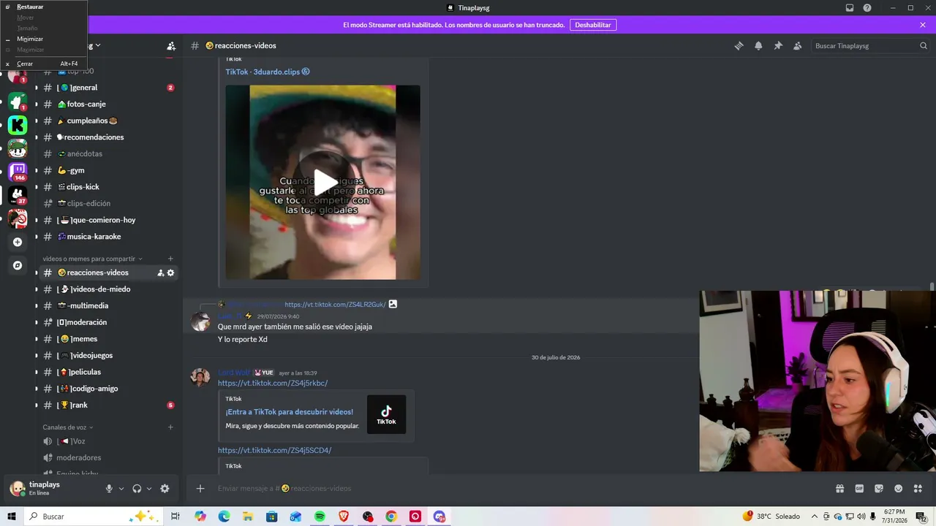Image resolution: width=936 pixels, height=526 pixels.
Task: Add a server plus icon
Action: pos(18,242)
